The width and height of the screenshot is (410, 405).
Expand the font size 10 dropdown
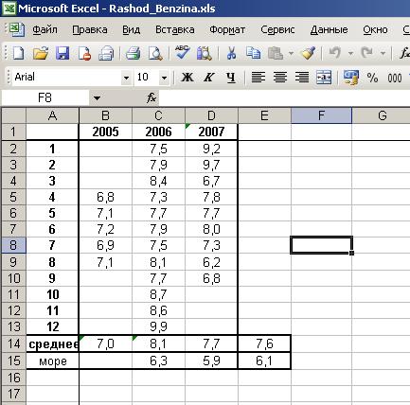[164, 78]
